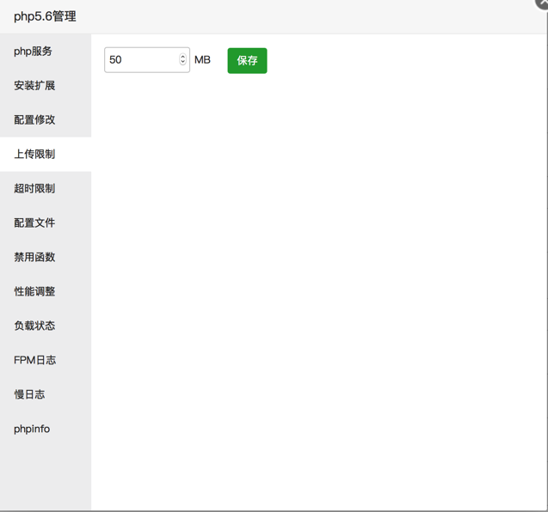Image resolution: width=548 pixels, height=512 pixels.
Task: Click the upload limit MB input field
Action: point(147,60)
